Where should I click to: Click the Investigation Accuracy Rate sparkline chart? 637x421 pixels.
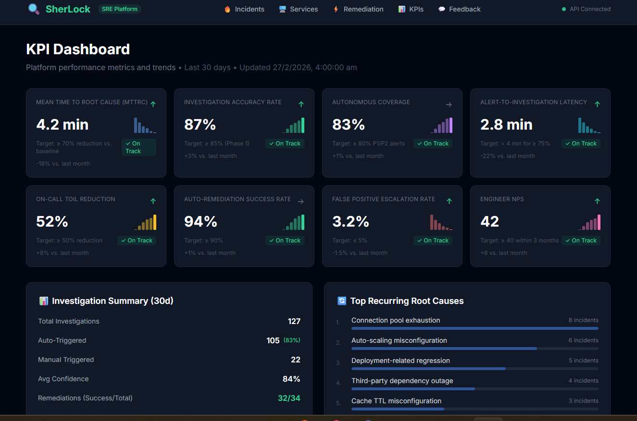[x=293, y=125]
